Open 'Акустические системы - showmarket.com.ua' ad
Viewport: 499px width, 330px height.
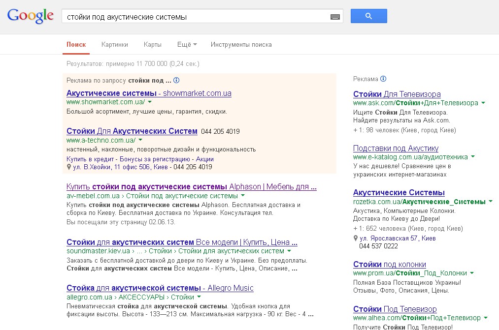point(149,93)
